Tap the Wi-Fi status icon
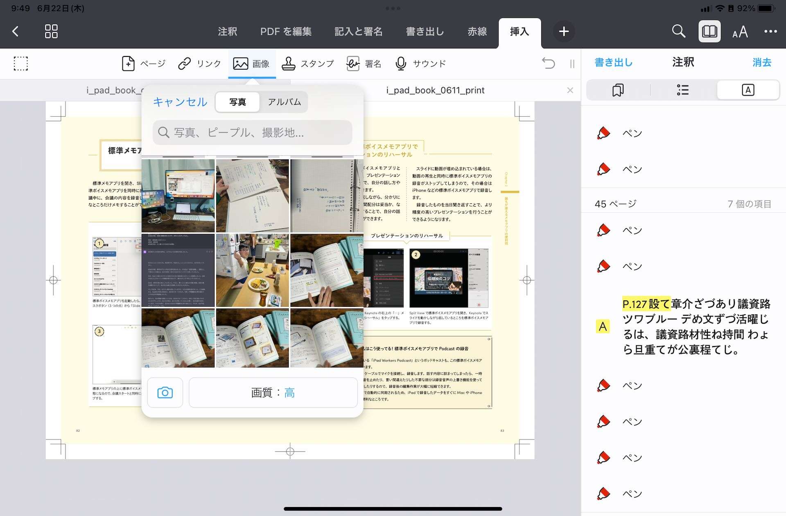This screenshot has width=786, height=516. click(719, 8)
